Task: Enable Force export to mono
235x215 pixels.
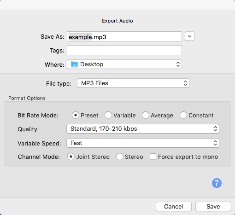Action: [153, 157]
